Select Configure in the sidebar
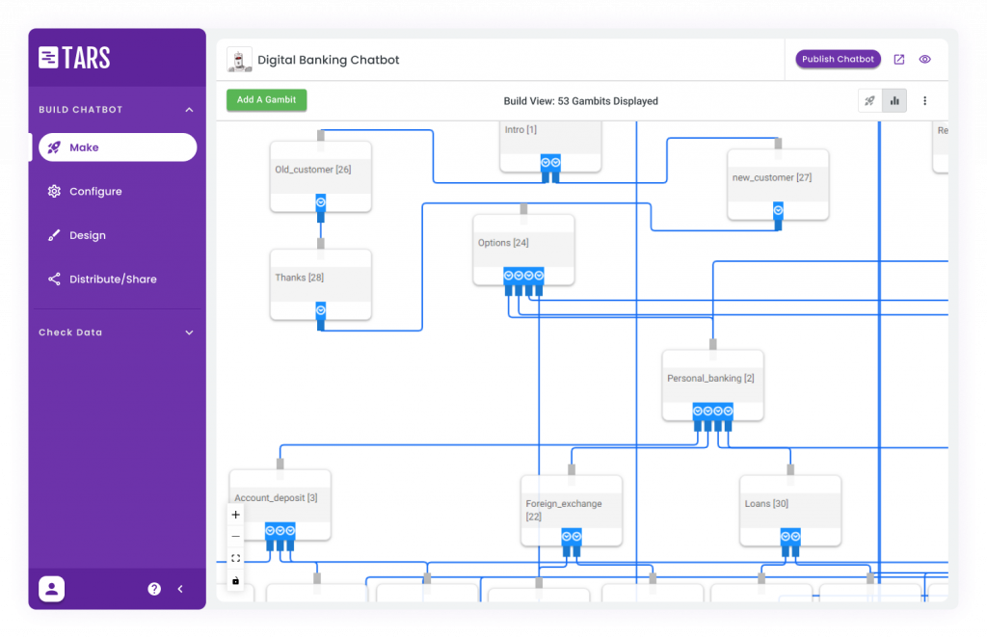The height and width of the screenshot is (638, 987). click(x=95, y=192)
